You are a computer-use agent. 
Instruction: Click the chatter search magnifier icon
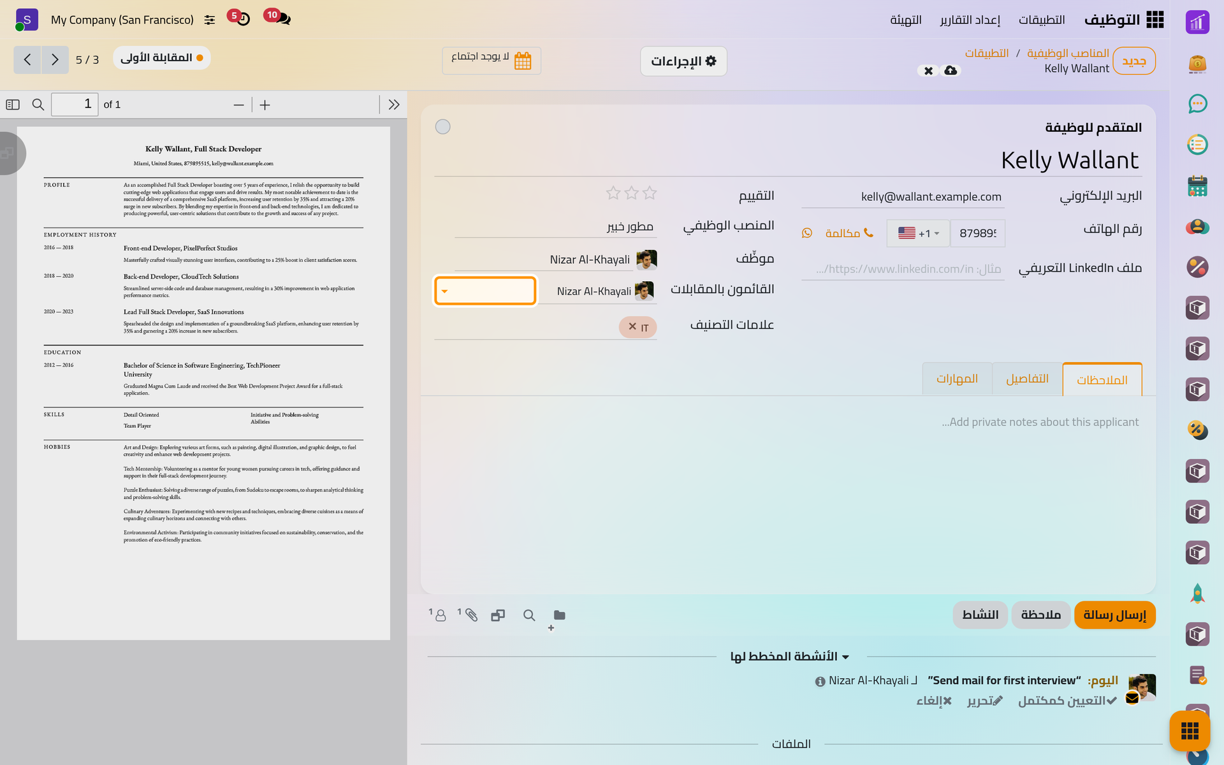(528, 615)
